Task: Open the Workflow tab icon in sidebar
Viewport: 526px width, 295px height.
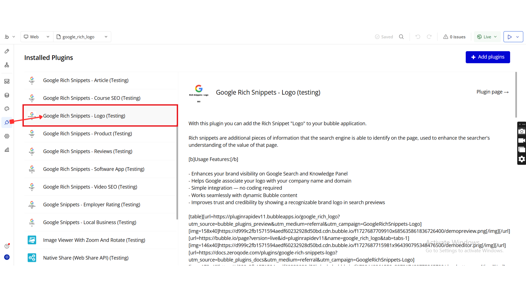Action: coord(7,65)
